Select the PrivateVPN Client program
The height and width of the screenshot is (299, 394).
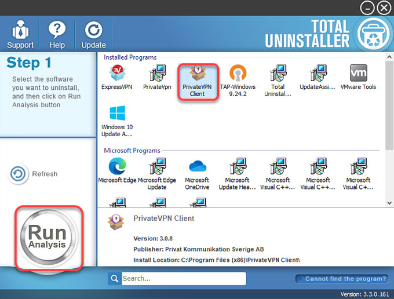(198, 82)
